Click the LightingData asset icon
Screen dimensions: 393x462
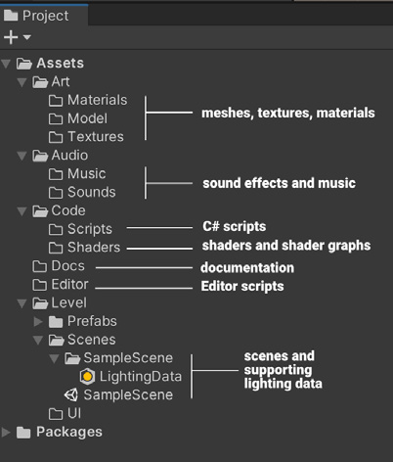(x=87, y=377)
